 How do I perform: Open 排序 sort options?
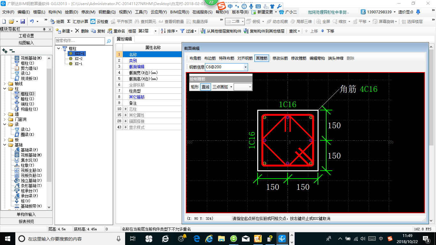pos(169,31)
